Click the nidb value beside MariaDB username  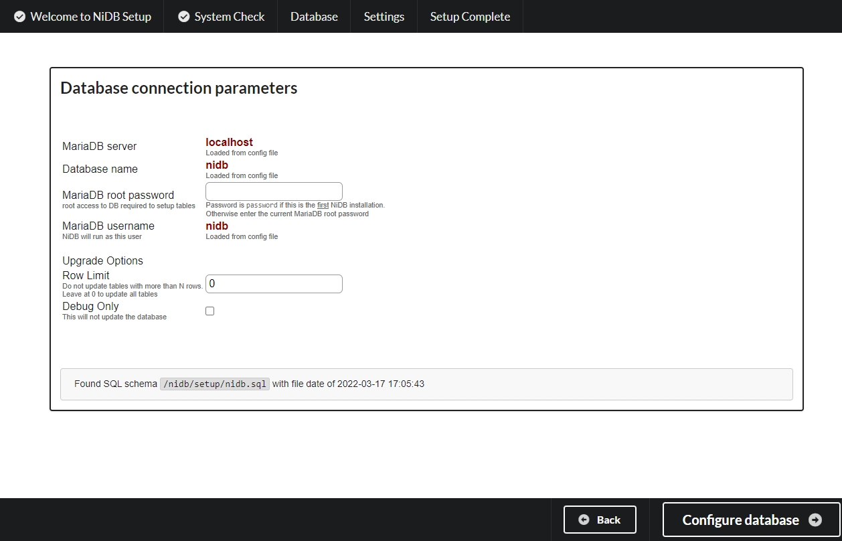pos(217,226)
